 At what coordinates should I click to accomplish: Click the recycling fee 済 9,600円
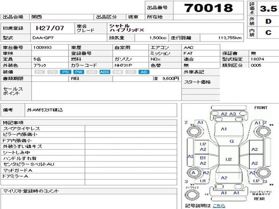[166, 78]
